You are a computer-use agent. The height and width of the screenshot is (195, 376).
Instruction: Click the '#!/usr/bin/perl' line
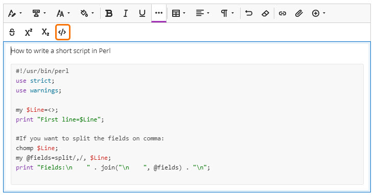[42, 71]
